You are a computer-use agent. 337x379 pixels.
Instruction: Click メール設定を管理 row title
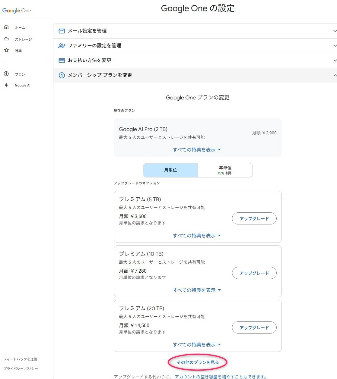(87, 31)
